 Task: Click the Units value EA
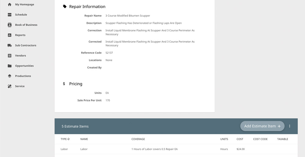pos(107,93)
